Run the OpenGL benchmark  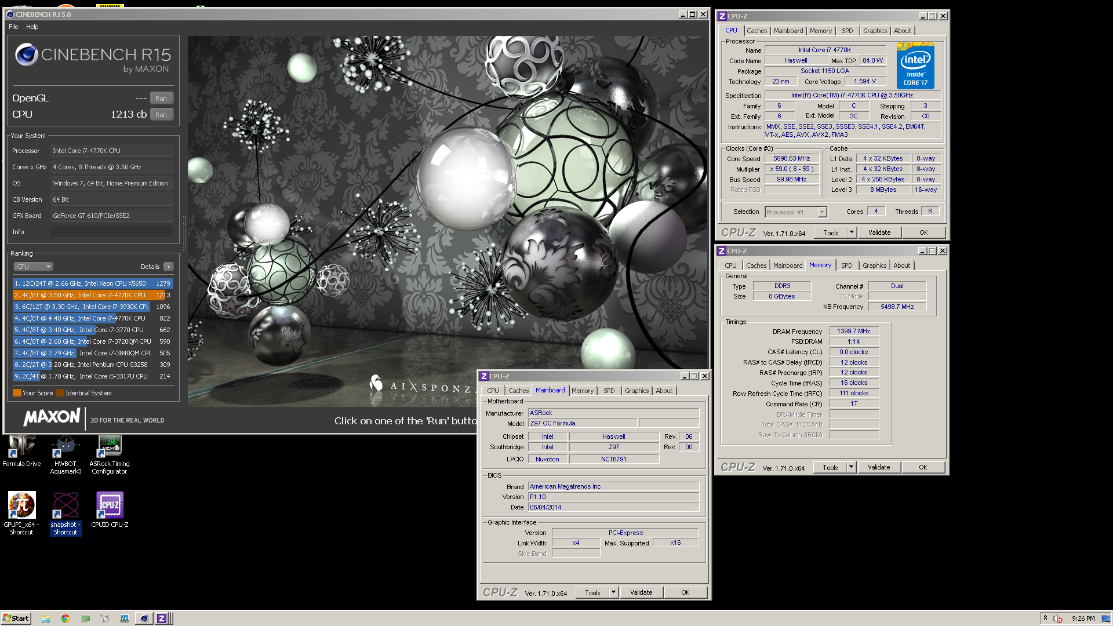coord(161,99)
